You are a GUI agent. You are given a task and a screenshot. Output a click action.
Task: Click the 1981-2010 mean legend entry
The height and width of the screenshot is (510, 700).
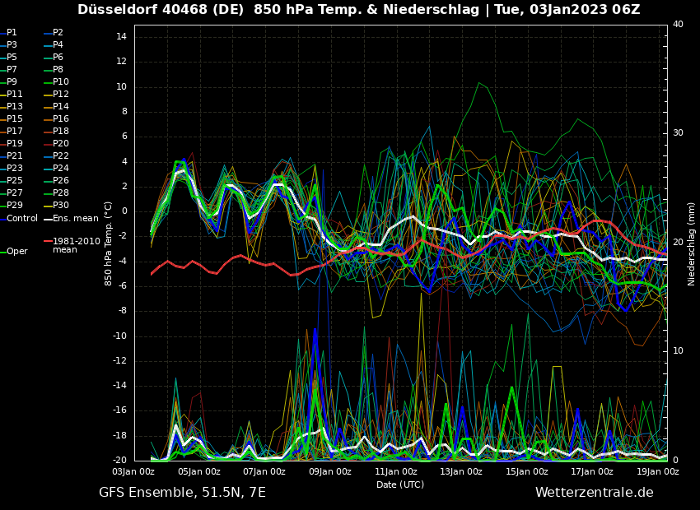pos(76,245)
